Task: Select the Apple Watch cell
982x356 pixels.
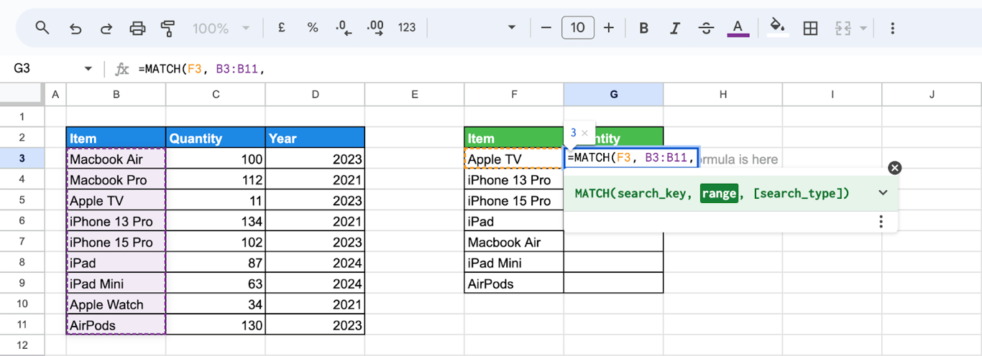Action: (116, 304)
